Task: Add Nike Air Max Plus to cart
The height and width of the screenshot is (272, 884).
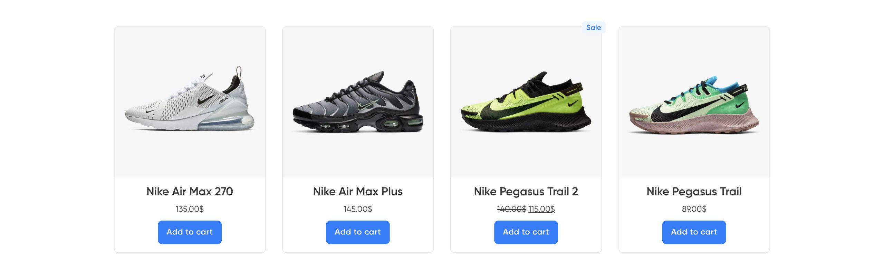Action: click(358, 232)
